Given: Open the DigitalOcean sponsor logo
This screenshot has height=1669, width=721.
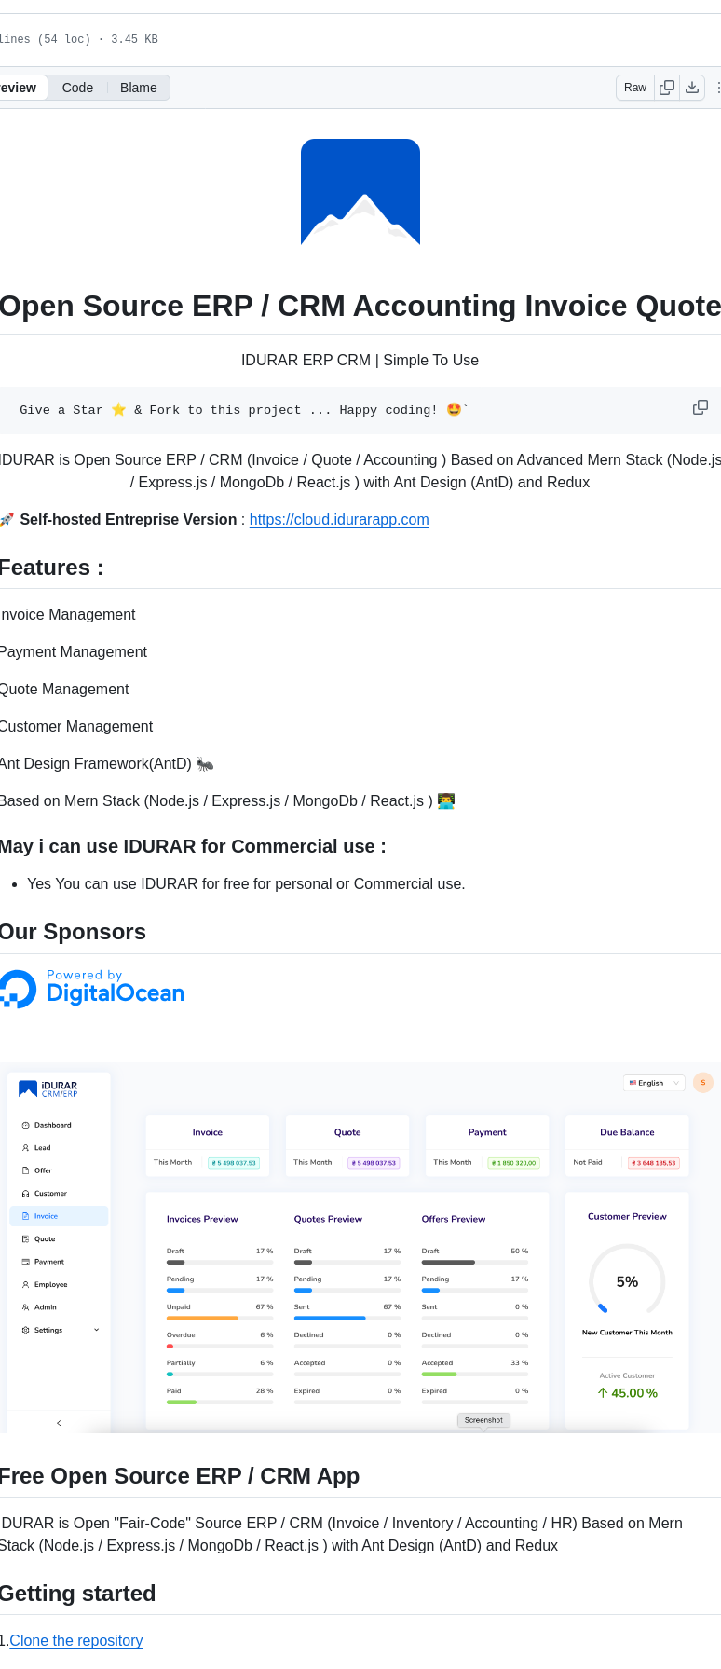Looking at the screenshot, I should [x=92, y=989].
